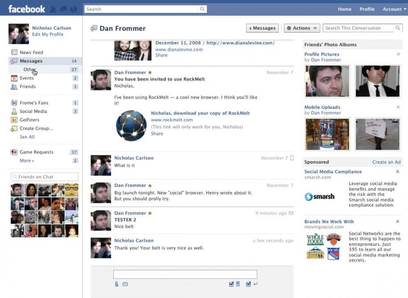Screen dimensions: 408x298
Task: Click the Golfsters group icon
Action: pyautogui.click(x=14, y=120)
